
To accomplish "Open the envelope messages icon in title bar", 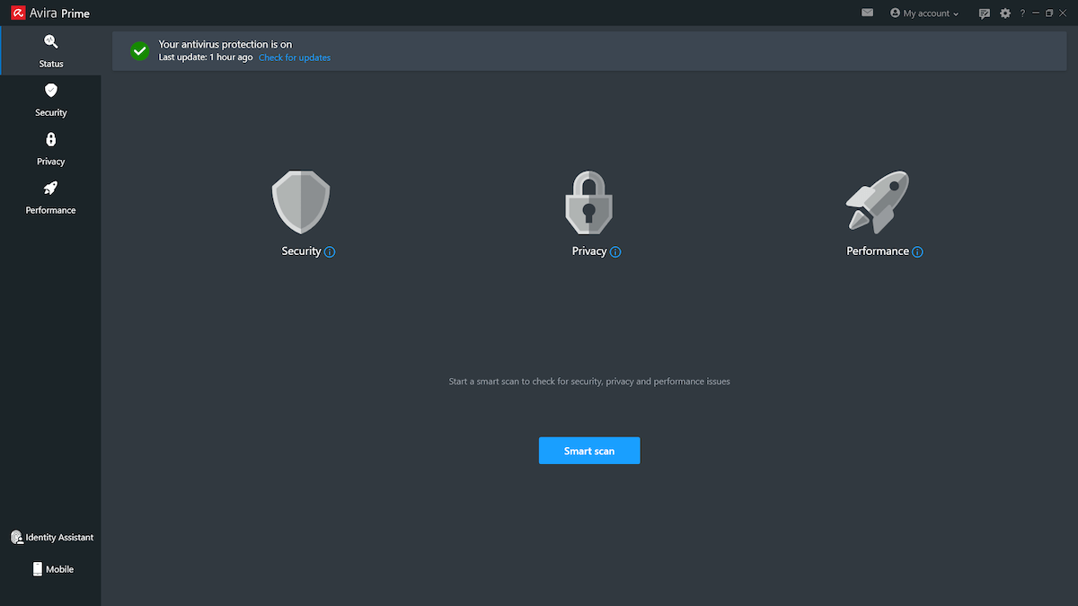I will (866, 13).
